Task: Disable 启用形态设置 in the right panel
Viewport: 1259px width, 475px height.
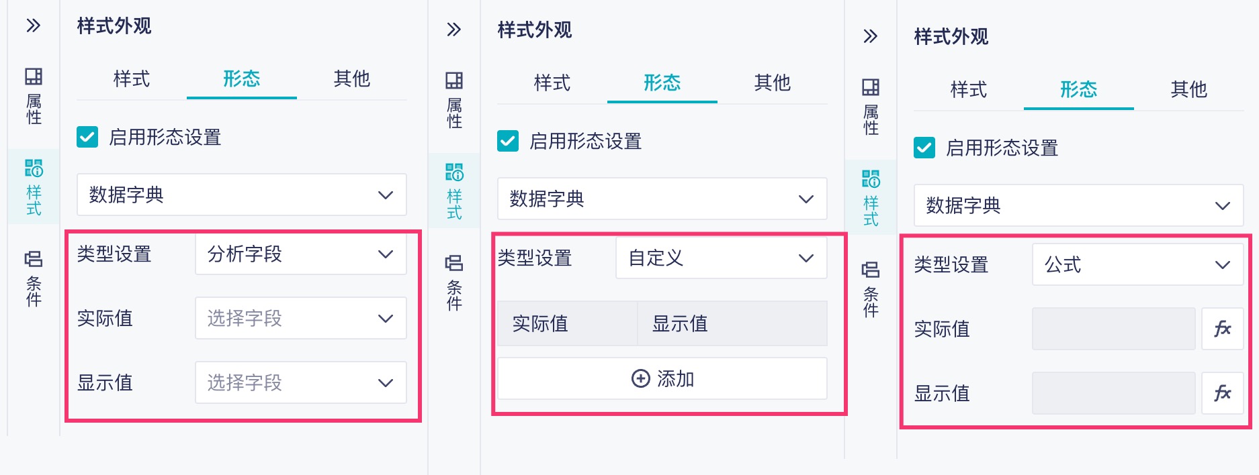Action: (x=924, y=148)
